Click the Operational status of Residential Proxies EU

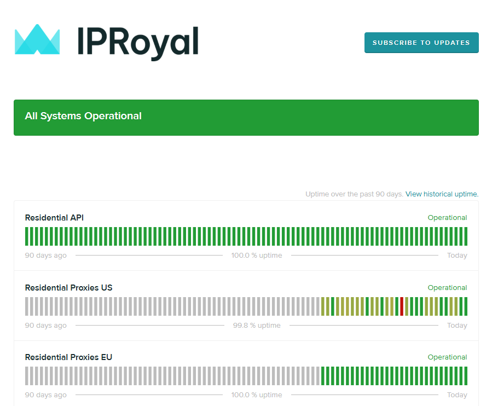(447, 357)
